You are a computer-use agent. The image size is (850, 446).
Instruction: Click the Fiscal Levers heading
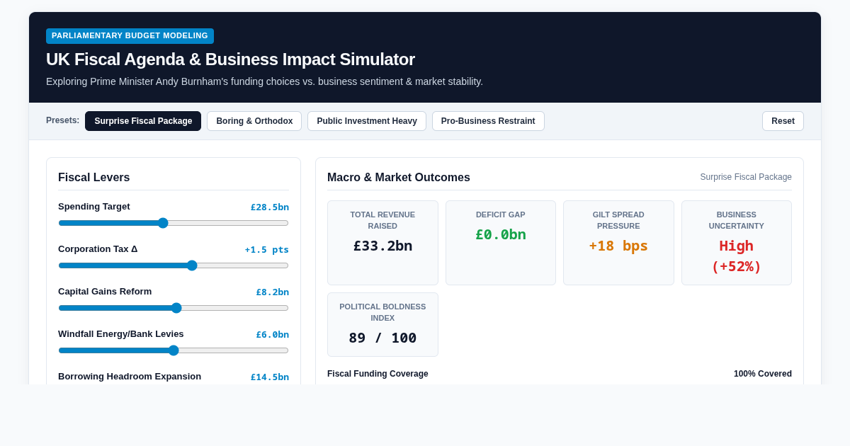tap(94, 178)
